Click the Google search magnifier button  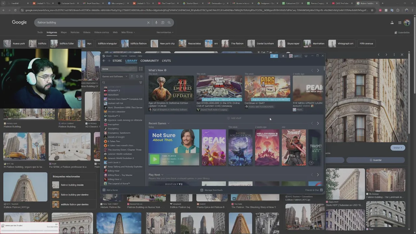click(x=169, y=22)
